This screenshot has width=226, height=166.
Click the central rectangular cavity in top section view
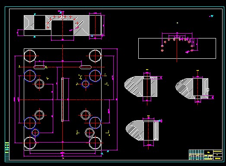point(63,28)
